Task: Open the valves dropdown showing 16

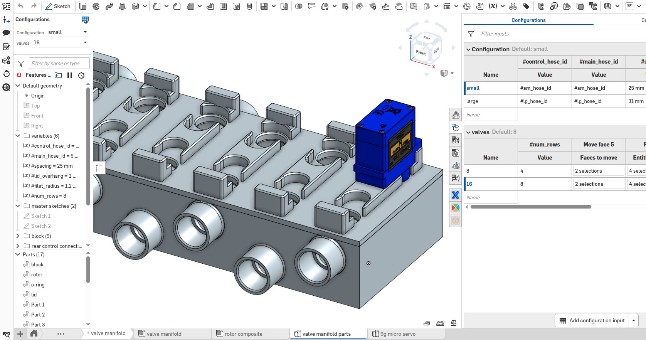Action: click(61, 43)
